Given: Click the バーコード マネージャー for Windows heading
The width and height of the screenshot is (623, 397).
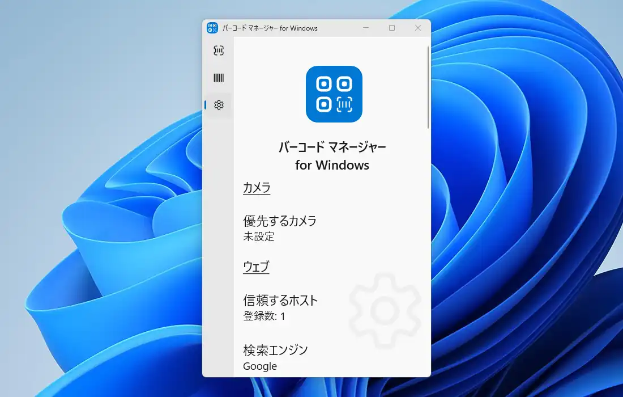Looking at the screenshot, I should pyautogui.click(x=332, y=156).
